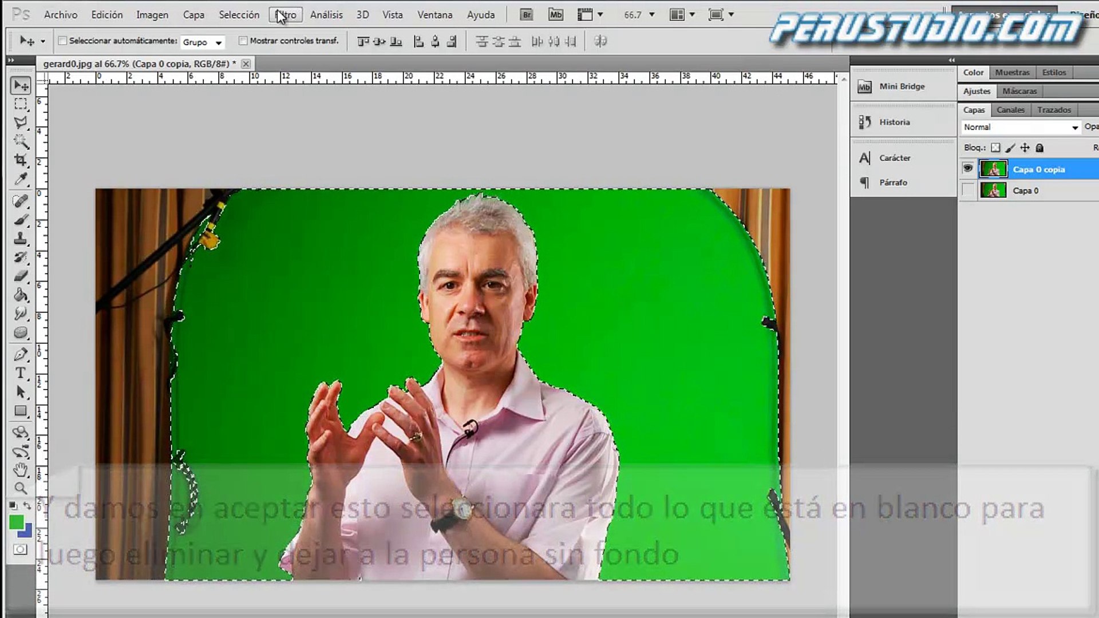Show the Capa 0 layer

tap(968, 190)
